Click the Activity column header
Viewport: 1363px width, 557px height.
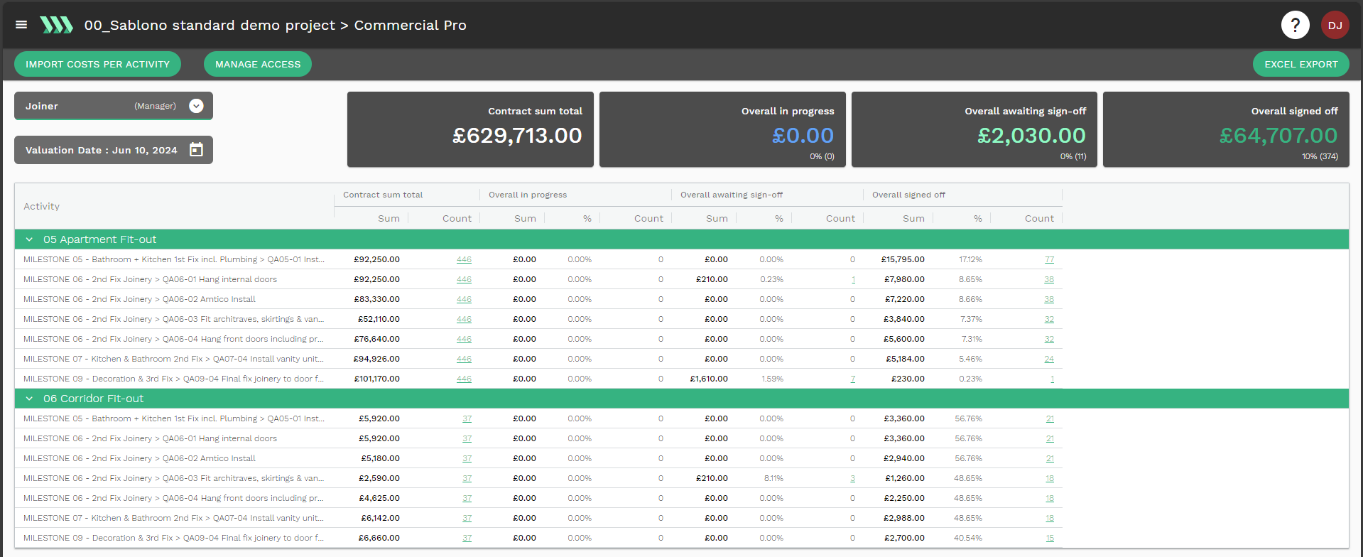(x=42, y=206)
